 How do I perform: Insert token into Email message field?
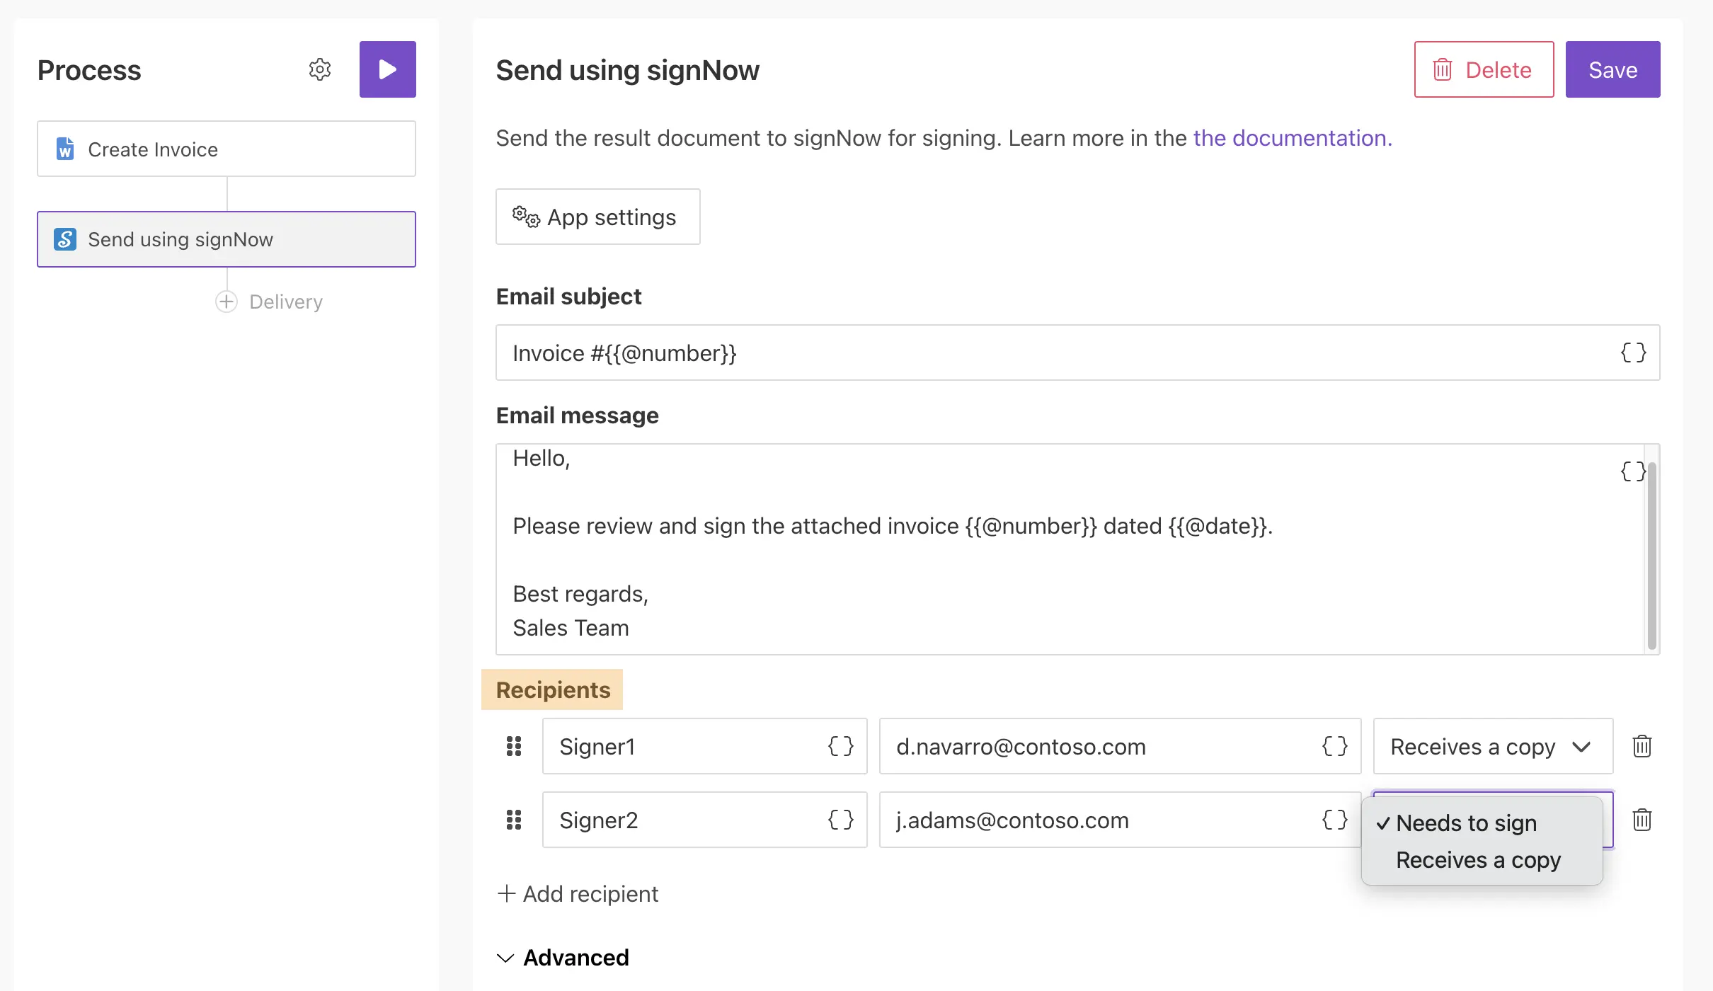pyautogui.click(x=1632, y=471)
